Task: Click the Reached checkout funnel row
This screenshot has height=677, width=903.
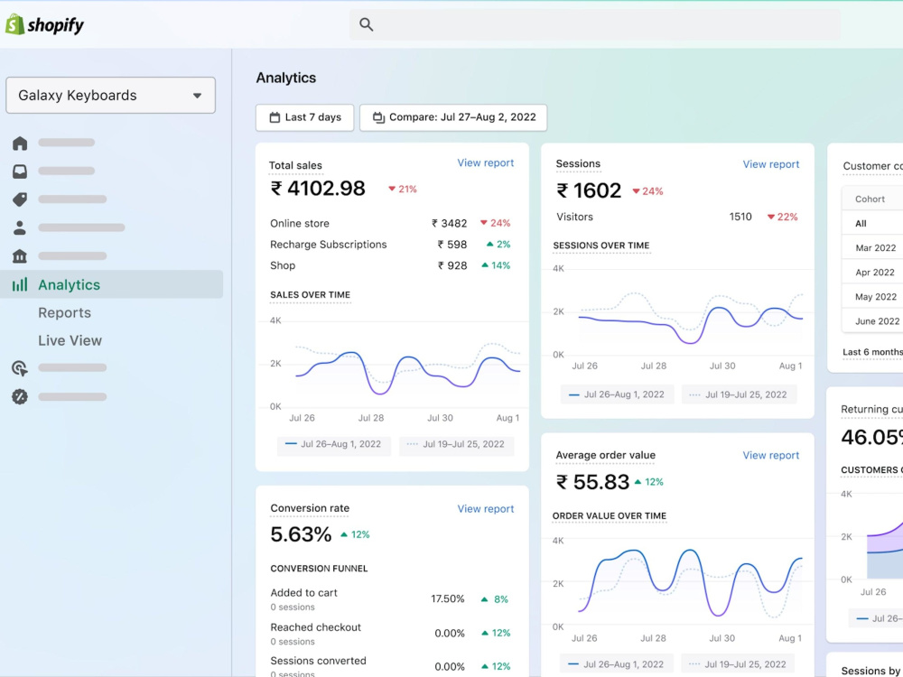Action: [x=390, y=634]
